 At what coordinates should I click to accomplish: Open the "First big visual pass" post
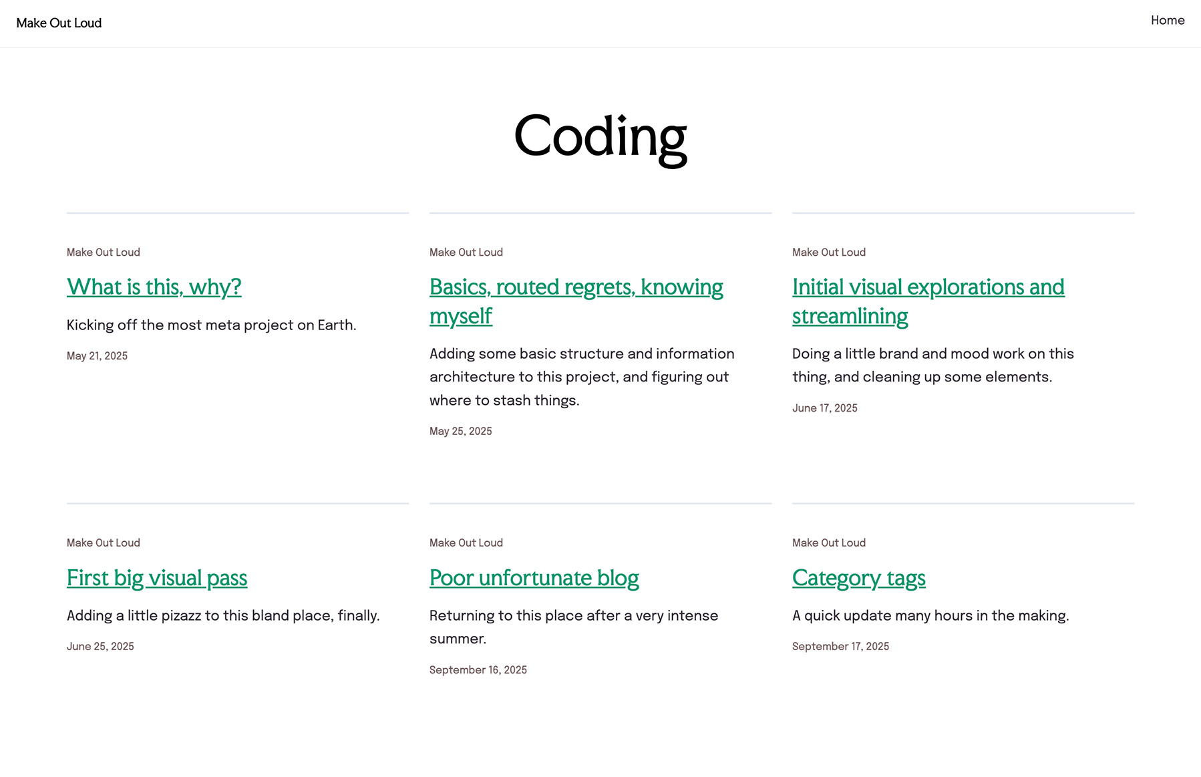(157, 578)
